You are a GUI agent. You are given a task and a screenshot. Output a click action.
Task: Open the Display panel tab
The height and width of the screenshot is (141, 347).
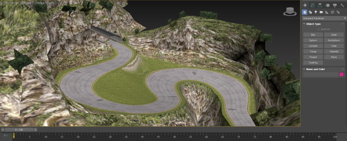click(x=335, y=5)
